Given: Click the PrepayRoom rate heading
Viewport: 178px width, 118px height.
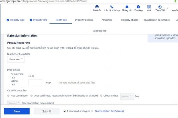Looking at the screenshot, I should coord(18,43).
